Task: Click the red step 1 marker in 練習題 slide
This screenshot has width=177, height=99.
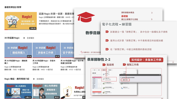Action: (x=107, y=32)
